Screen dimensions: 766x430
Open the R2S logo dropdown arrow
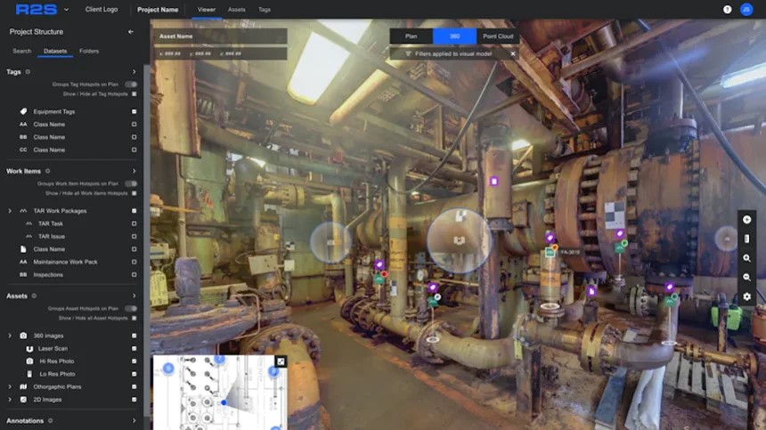pyautogui.click(x=66, y=10)
